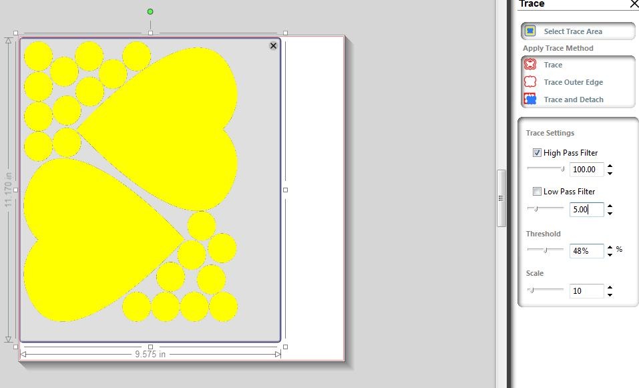Click the 9.575 in width dimension label
639x388 pixels.
click(150, 354)
